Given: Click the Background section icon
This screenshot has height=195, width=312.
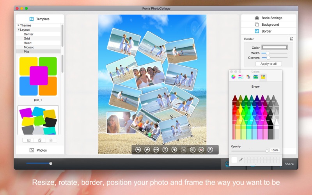Looking at the screenshot, I should pyautogui.click(x=257, y=25).
